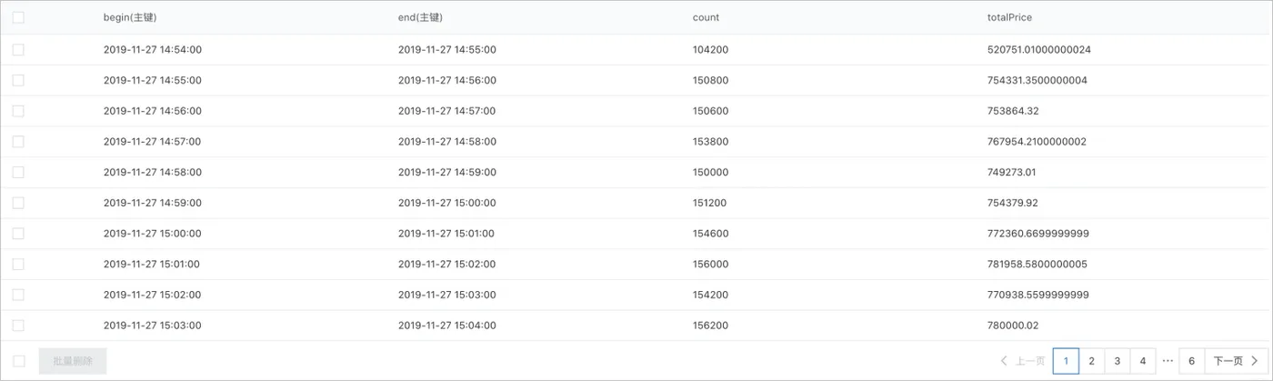Jump to last page 6
The image size is (1273, 381).
click(1191, 361)
